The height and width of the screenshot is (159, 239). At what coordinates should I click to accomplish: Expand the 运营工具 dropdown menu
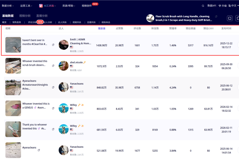pyautogui.click(x=26, y=6)
